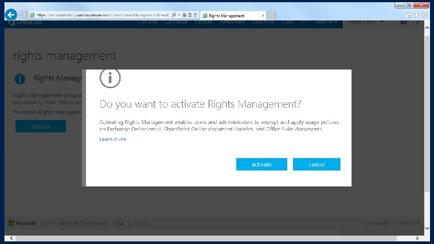Minimize the Internet Explorer window
This screenshot has width=434, height=244.
pyautogui.click(x=400, y=5)
